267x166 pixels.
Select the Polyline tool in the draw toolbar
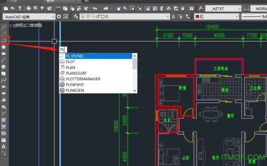(x=4, y=41)
